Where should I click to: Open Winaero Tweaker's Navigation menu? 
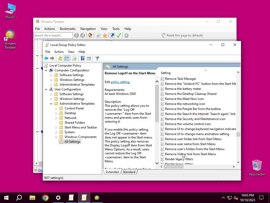click(88, 29)
